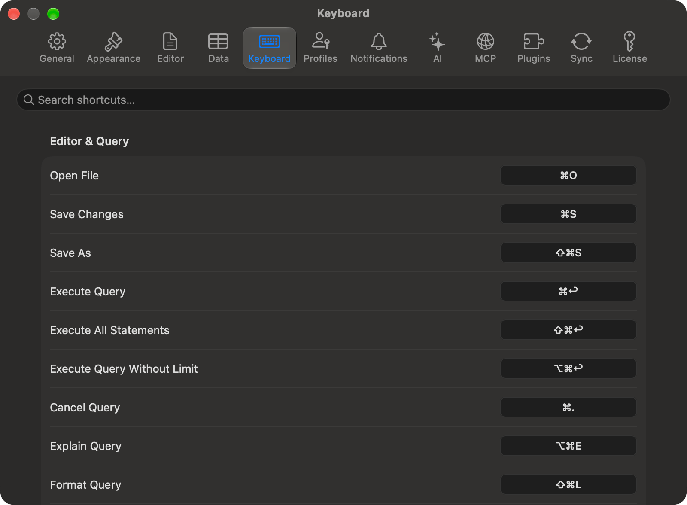Open the Notifications bell icon

point(379,42)
